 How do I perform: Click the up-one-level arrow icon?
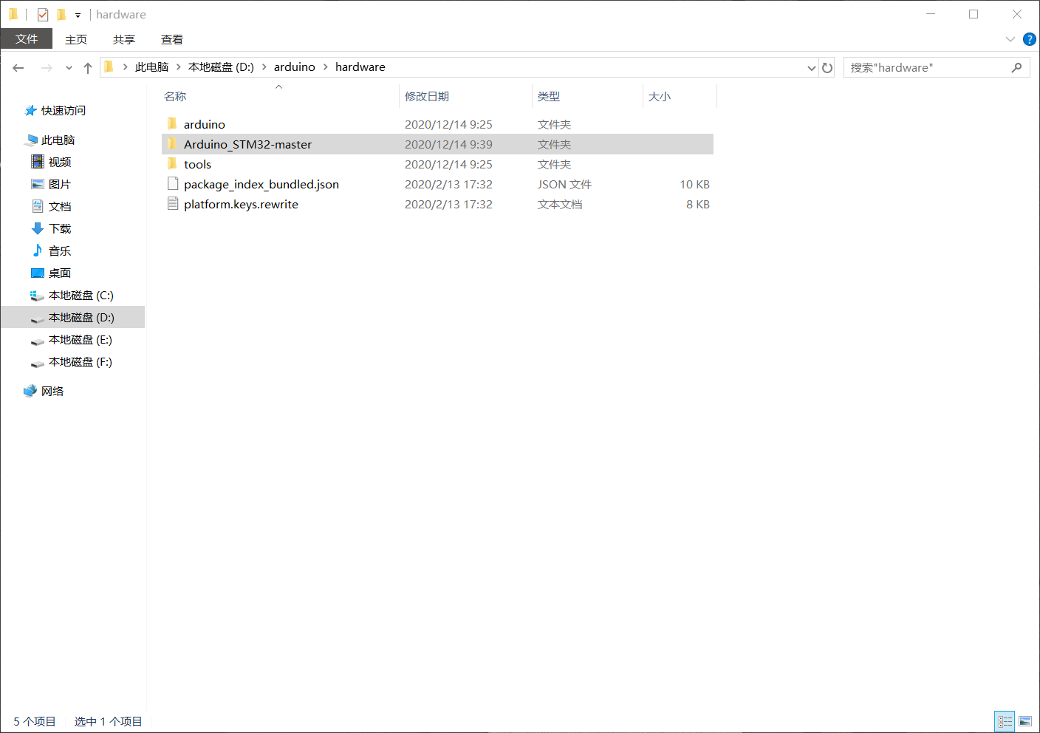tap(87, 67)
